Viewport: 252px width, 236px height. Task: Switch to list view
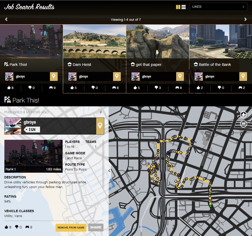183,7
